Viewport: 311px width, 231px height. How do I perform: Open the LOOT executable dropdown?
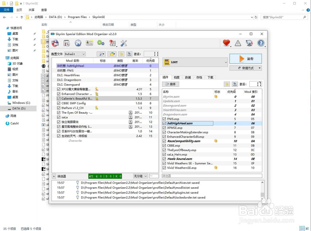pos(195,62)
